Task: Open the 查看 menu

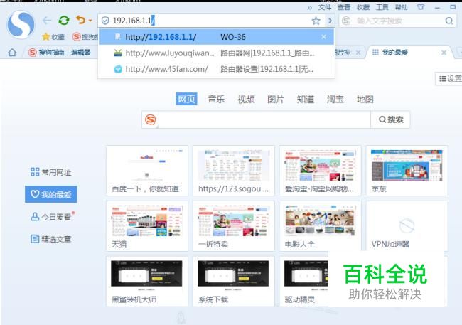Action: coord(343,7)
